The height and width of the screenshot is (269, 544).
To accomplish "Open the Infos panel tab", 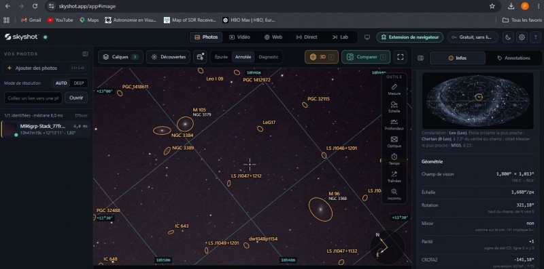I will coord(457,58).
